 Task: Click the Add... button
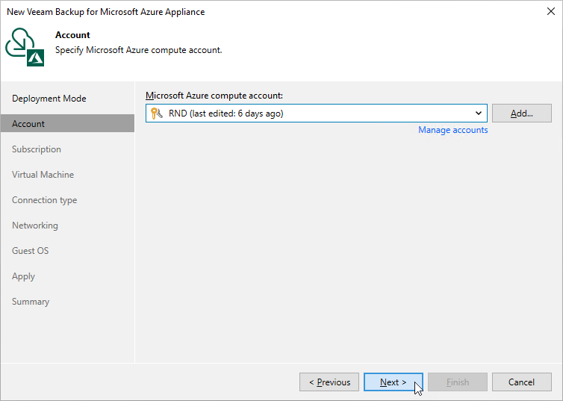[x=522, y=114]
